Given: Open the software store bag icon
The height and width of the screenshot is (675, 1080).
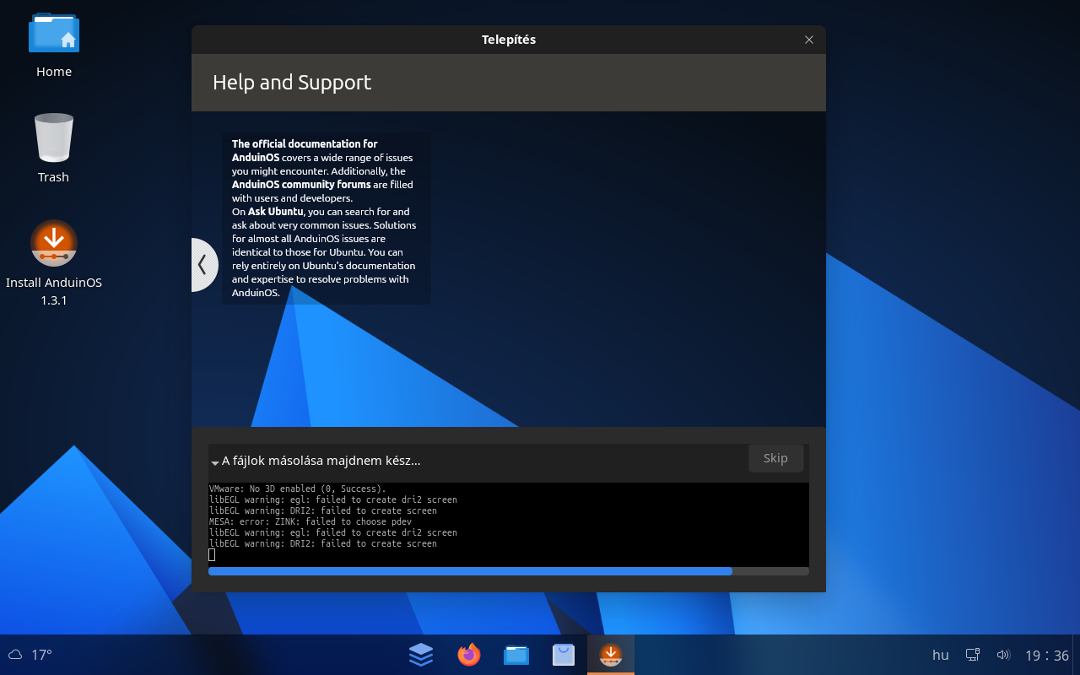Looking at the screenshot, I should click(x=564, y=655).
